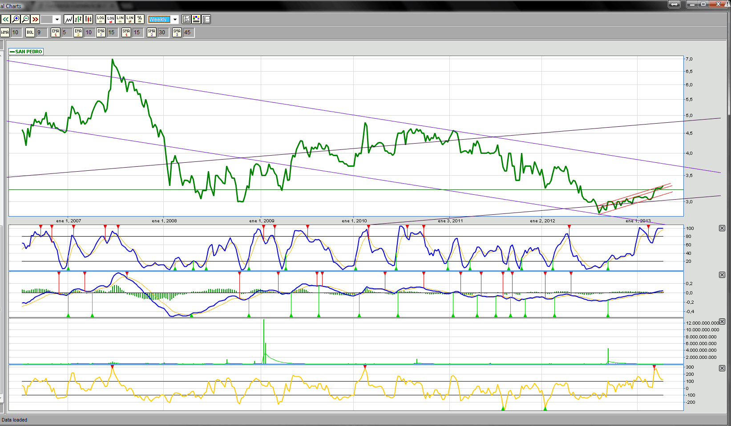The height and width of the screenshot is (426, 731).
Task: Select the percent scale button
Action: pos(140,19)
